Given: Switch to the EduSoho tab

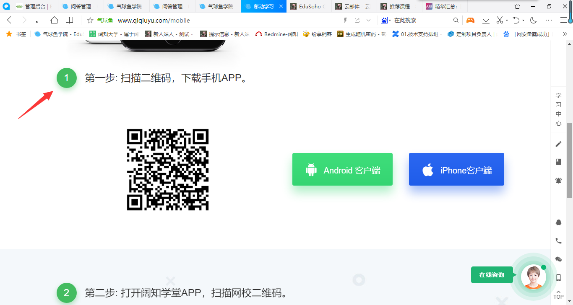Looking at the screenshot, I should pyautogui.click(x=310, y=6).
